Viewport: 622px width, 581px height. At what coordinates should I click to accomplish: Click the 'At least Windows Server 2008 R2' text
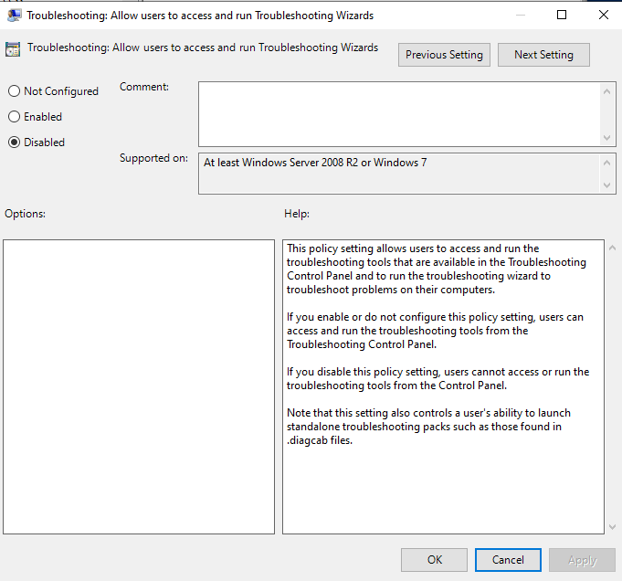tap(315, 163)
